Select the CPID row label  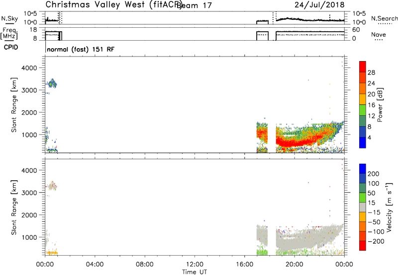coord(11,47)
